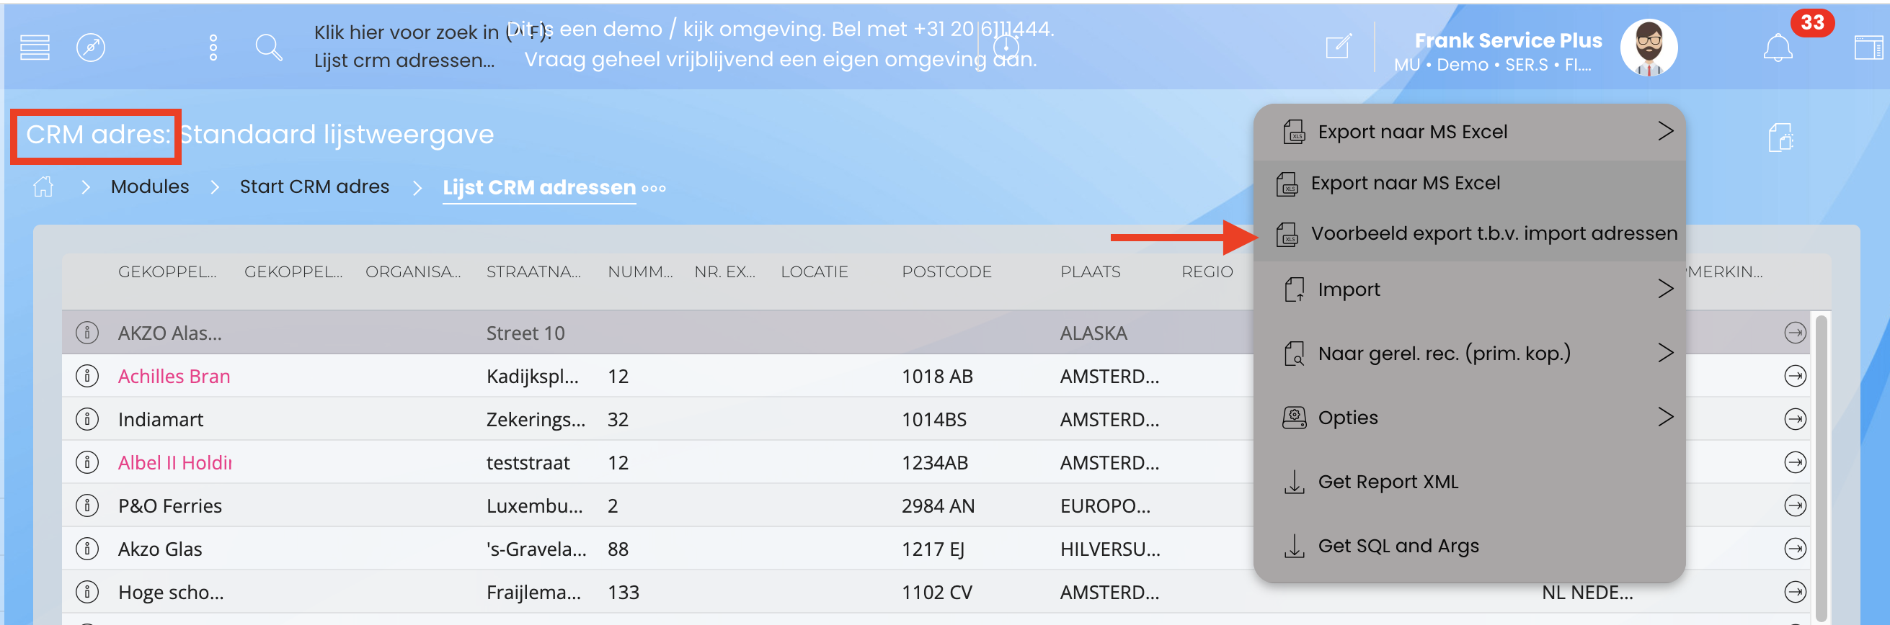Go to Start CRM adres breadcrumb
Viewport: 1890px width, 625px height.
[x=314, y=186]
